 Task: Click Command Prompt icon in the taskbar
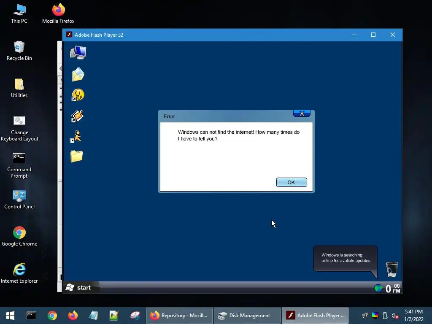click(x=31, y=316)
